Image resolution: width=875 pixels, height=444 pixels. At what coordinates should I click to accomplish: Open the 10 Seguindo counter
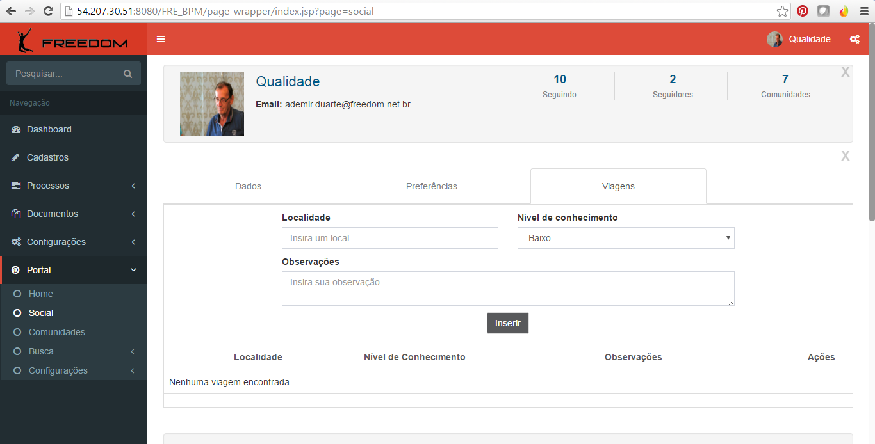click(560, 86)
